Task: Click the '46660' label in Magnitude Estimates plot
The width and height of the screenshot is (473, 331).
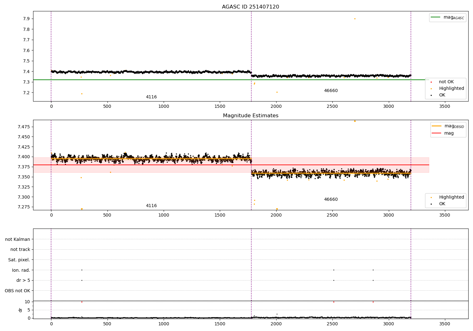Action: pyautogui.click(x=331, y=200)
